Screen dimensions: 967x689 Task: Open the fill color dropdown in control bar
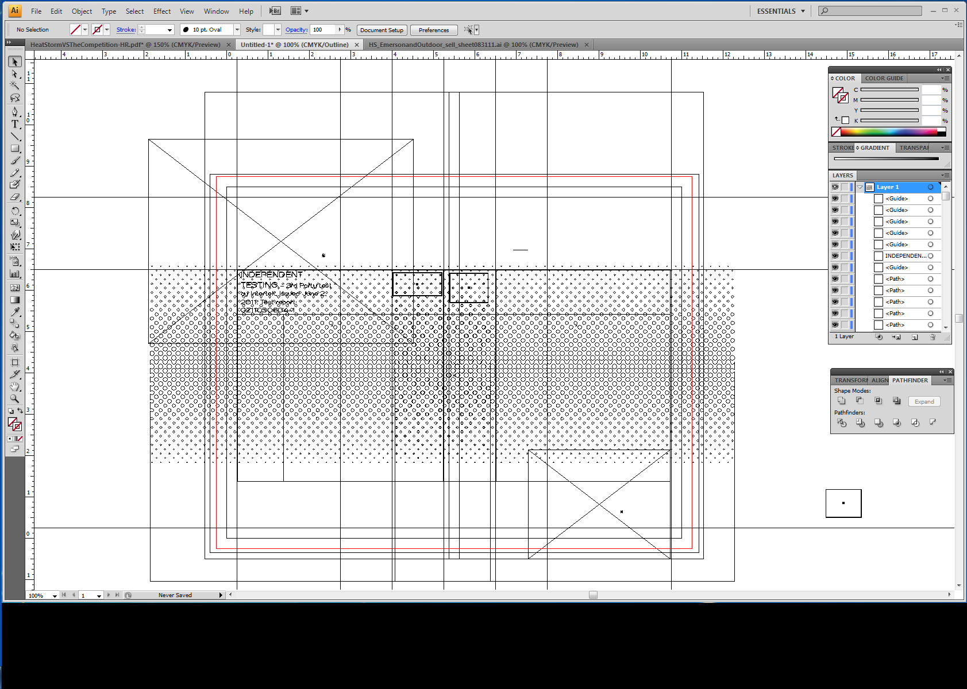[x=85, y=30]
